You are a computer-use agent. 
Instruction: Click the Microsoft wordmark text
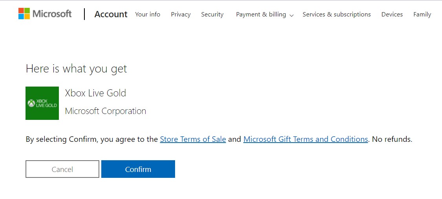[52, 14]
